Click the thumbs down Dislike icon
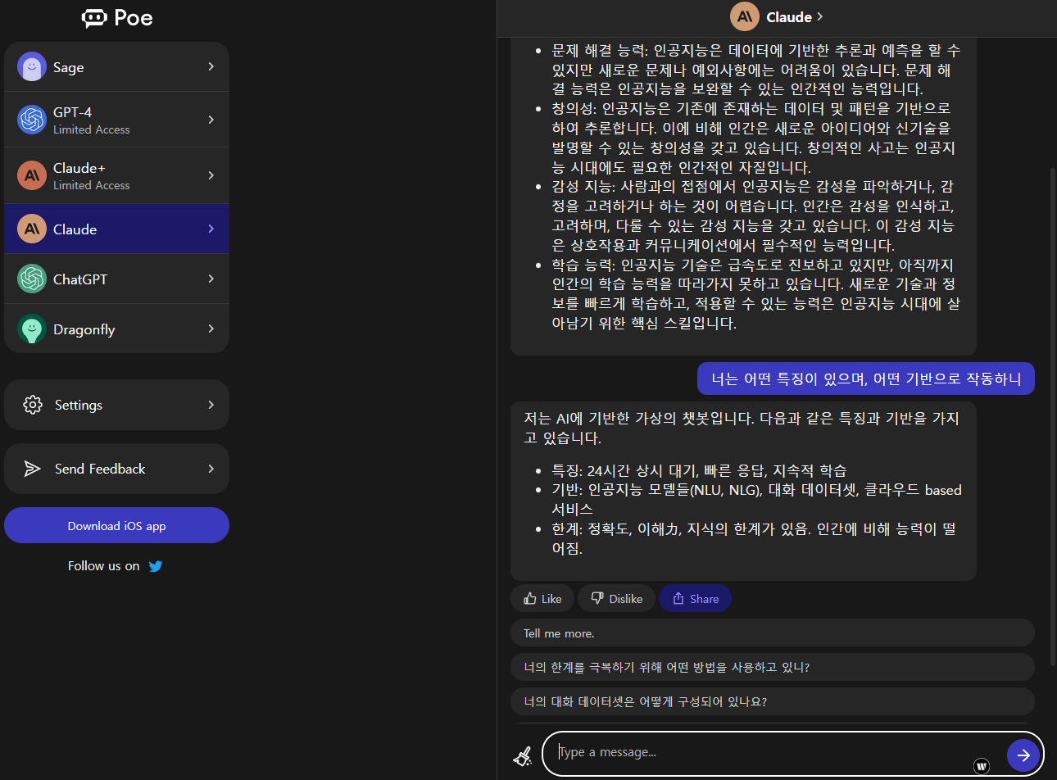 [597, 599]
